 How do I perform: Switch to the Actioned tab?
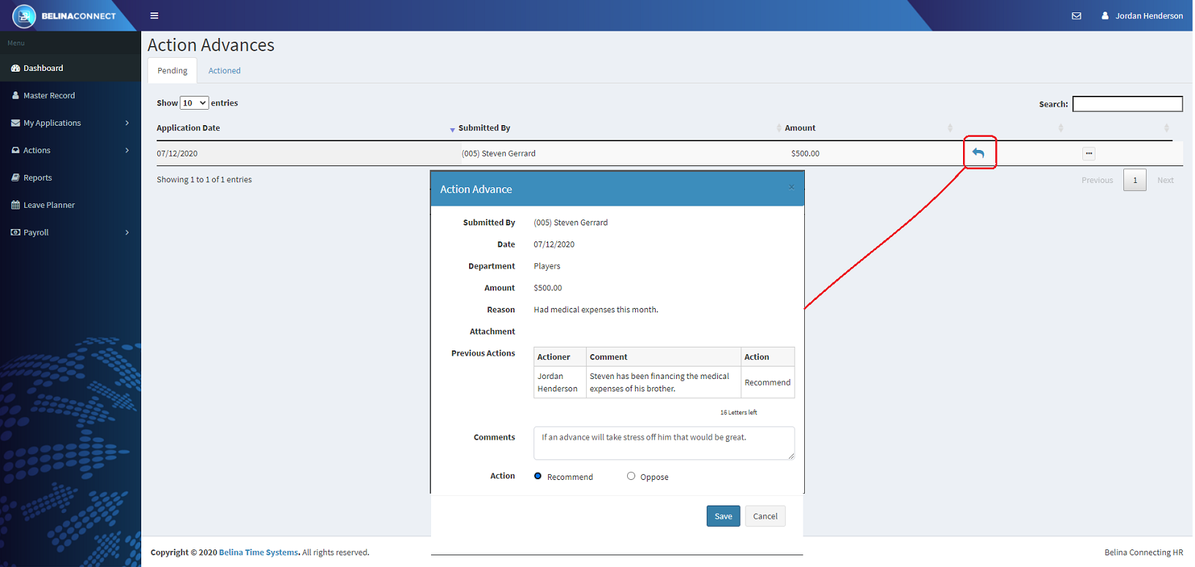point(224,70)
